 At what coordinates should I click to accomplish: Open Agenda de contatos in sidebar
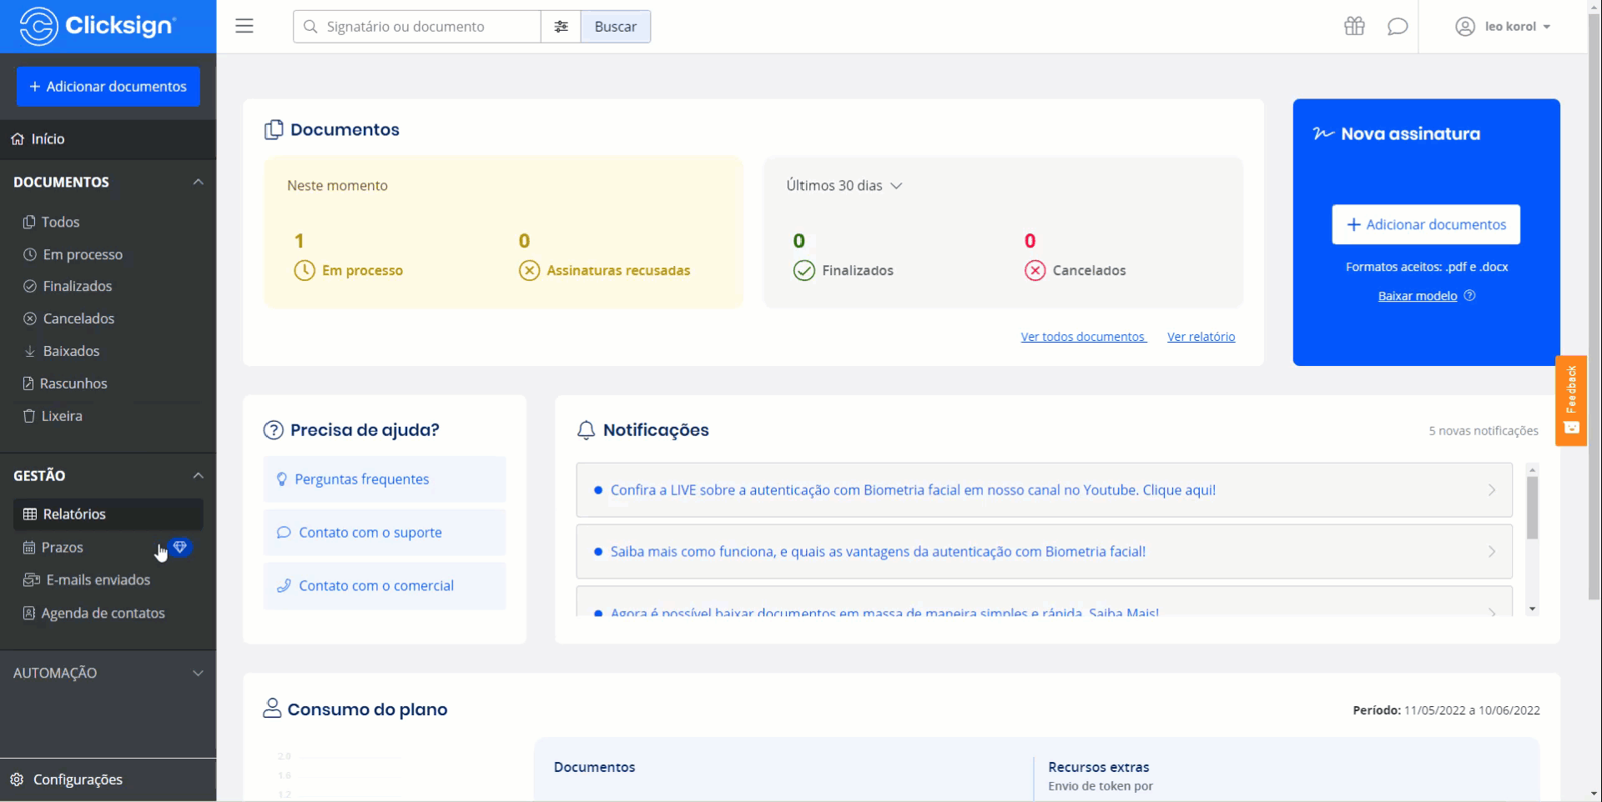tap(108, 613)
